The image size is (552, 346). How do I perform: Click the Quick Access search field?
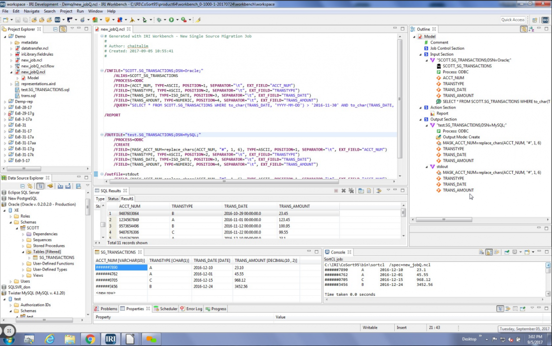513,20
